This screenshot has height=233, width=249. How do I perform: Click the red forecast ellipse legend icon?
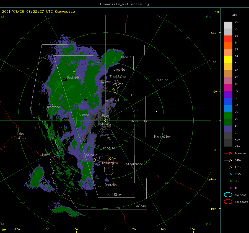228,202
